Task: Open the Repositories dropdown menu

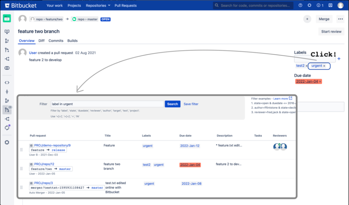Action: pos(98,5)
